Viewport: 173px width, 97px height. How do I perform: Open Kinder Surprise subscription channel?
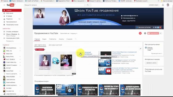tap(12, 85)
